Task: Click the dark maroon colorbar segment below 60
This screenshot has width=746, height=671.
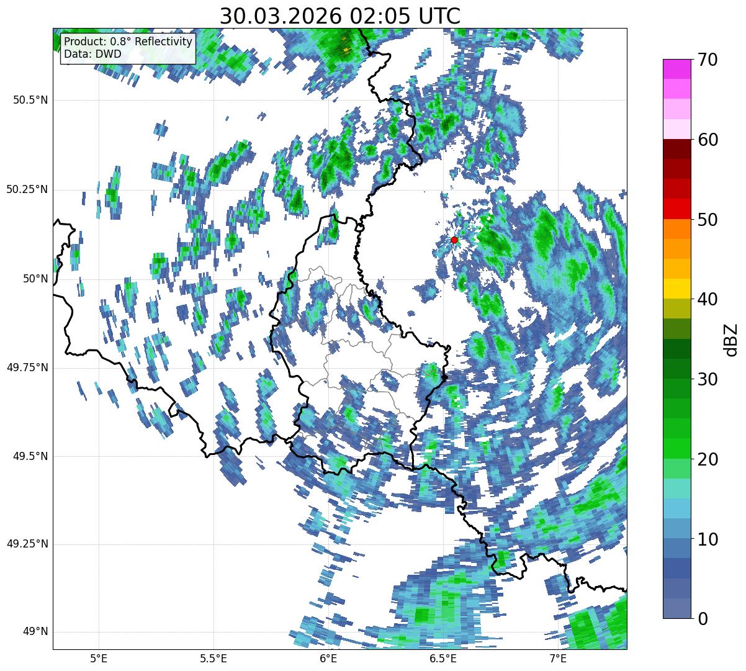Action: click(676, 149)
